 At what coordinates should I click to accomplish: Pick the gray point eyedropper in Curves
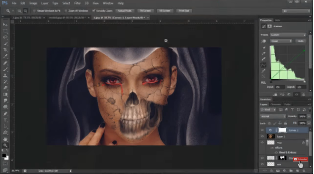coord(264,53)
